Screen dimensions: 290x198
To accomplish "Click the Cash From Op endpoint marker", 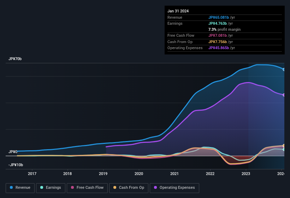I will pos(284,145).
